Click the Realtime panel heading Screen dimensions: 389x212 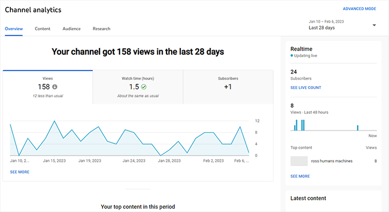[x=301, y=49]
